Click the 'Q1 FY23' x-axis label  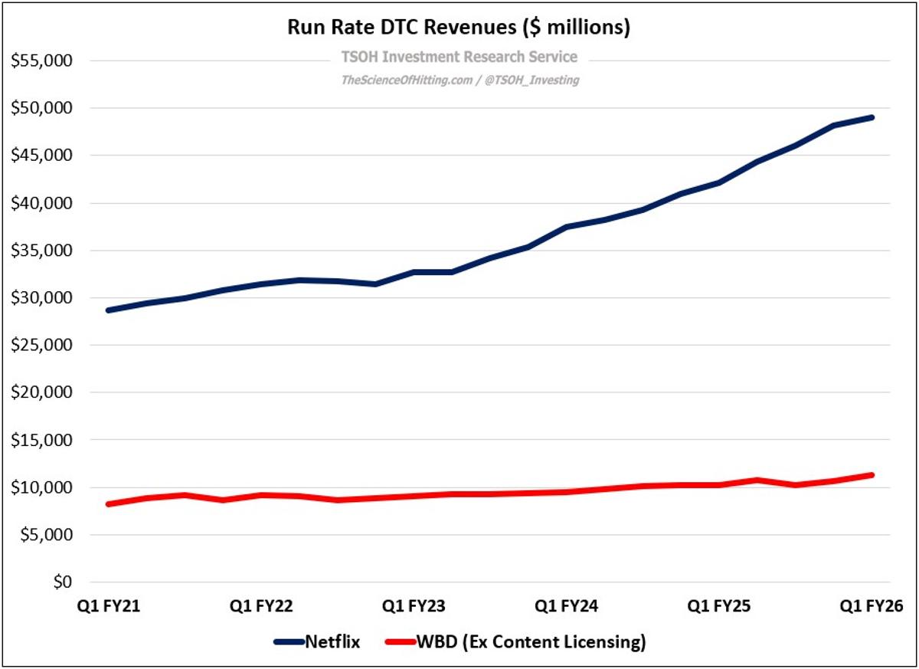tap(414, 608)
